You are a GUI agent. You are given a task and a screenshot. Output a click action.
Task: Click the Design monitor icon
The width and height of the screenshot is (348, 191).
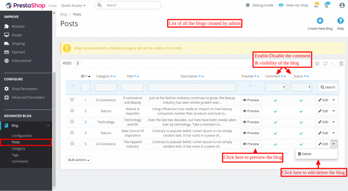click(7, 35)
